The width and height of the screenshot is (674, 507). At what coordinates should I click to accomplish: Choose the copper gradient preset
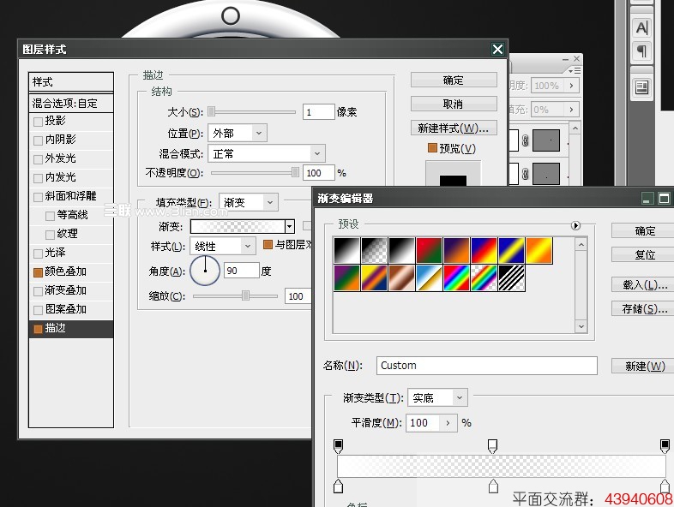(x=401, y=277)
